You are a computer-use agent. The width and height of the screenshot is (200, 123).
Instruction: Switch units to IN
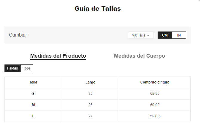pos(179,35)
